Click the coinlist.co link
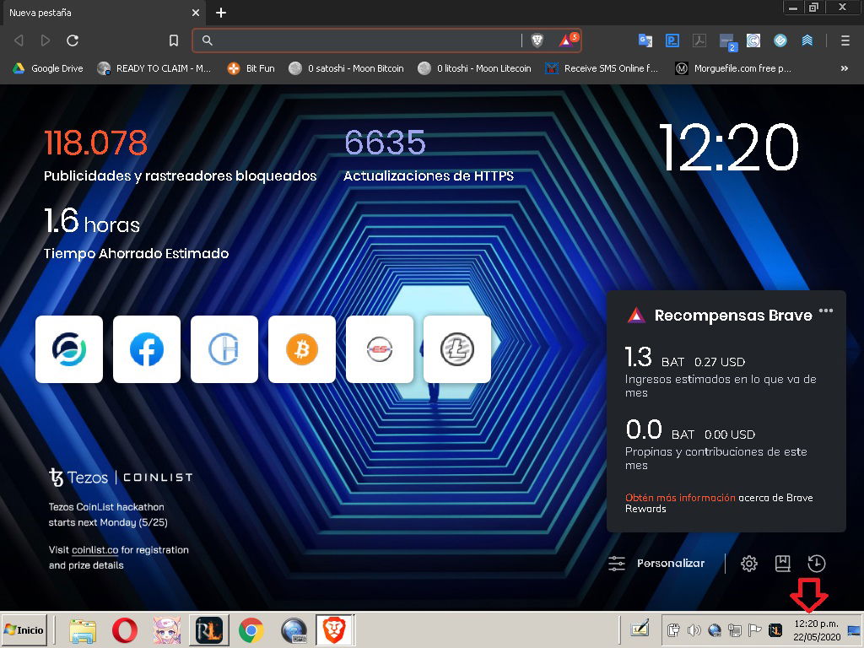The image size is (864, 648). point(94,550)
